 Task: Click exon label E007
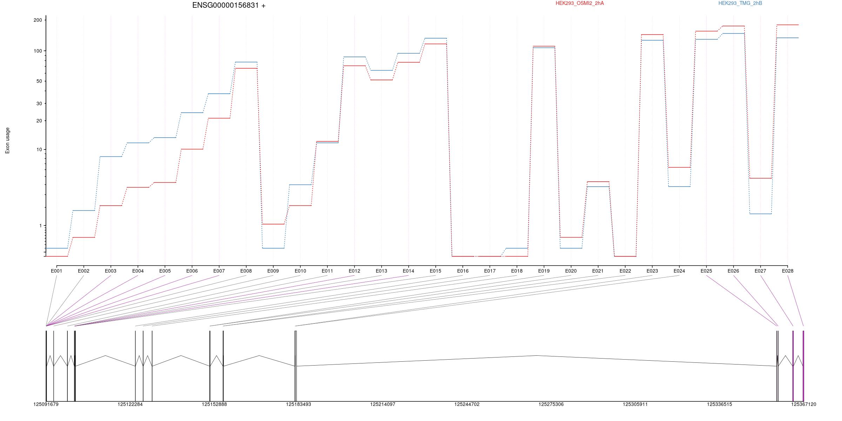click(x=219, y=271)
